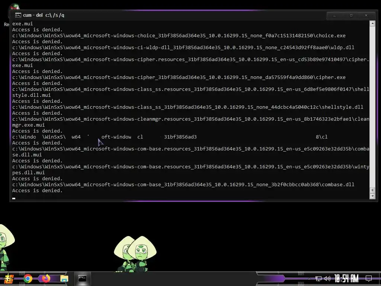Viewport: 381px width, 286px height.
Task: Open the custom Start menu button
Action: 9,279
